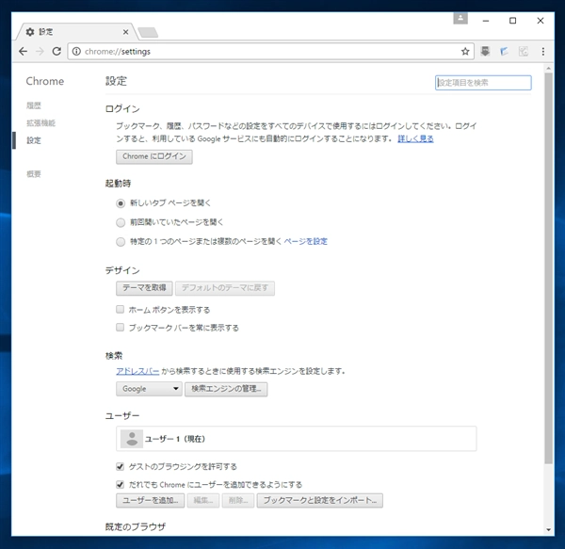Click the テーマを取得 button
The width and height of the screenshot is (565, 549).
(144, 288)
